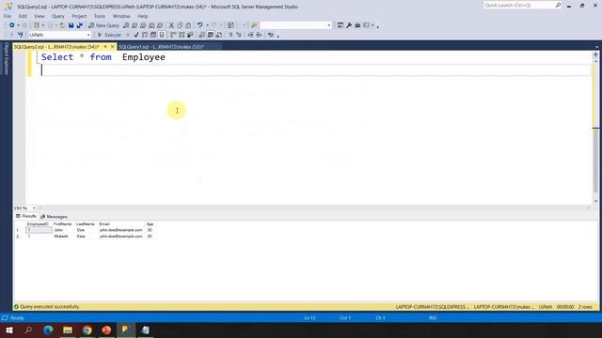Click the 'John' cell in results

coord(58,230)
